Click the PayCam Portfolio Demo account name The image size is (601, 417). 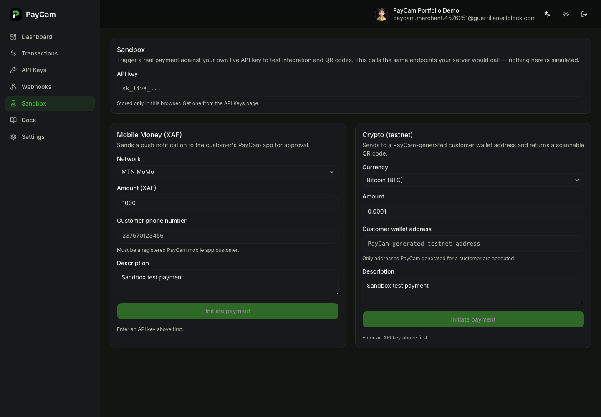[426, 10]
